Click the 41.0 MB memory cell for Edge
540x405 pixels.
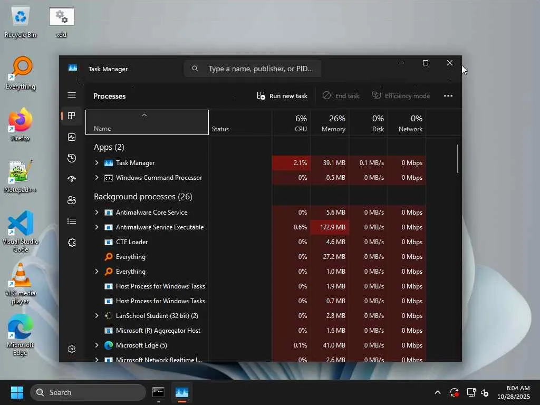pos(330,345)
